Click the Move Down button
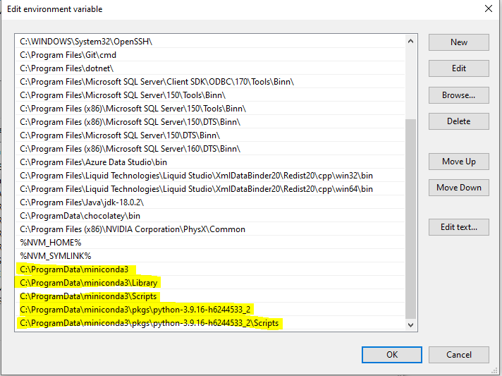Screen dimensions: 502x376 pyautogui.click(x=459, y=188)
